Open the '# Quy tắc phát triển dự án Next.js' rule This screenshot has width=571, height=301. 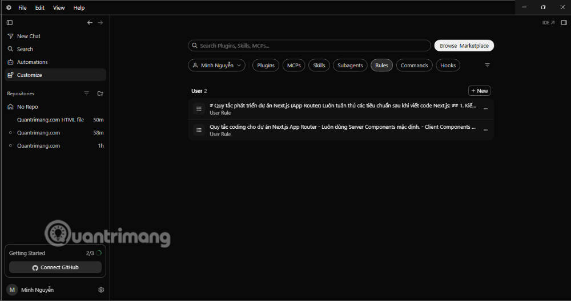tap(341, 109)
